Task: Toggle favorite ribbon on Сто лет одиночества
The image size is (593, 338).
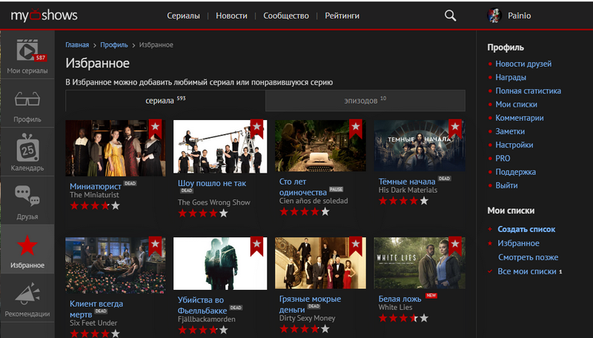Action: tap(356, 129)
